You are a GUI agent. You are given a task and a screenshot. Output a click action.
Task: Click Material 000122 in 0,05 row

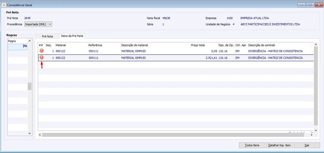[x=60, y=51]
